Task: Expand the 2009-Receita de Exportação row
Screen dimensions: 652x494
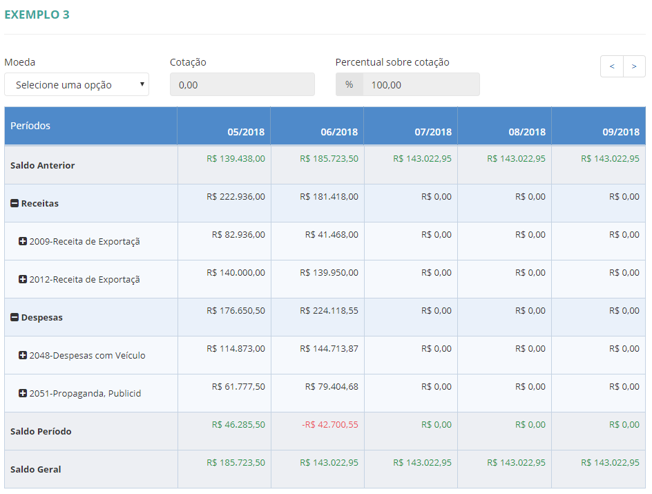Action: click(x=23, y=242)
